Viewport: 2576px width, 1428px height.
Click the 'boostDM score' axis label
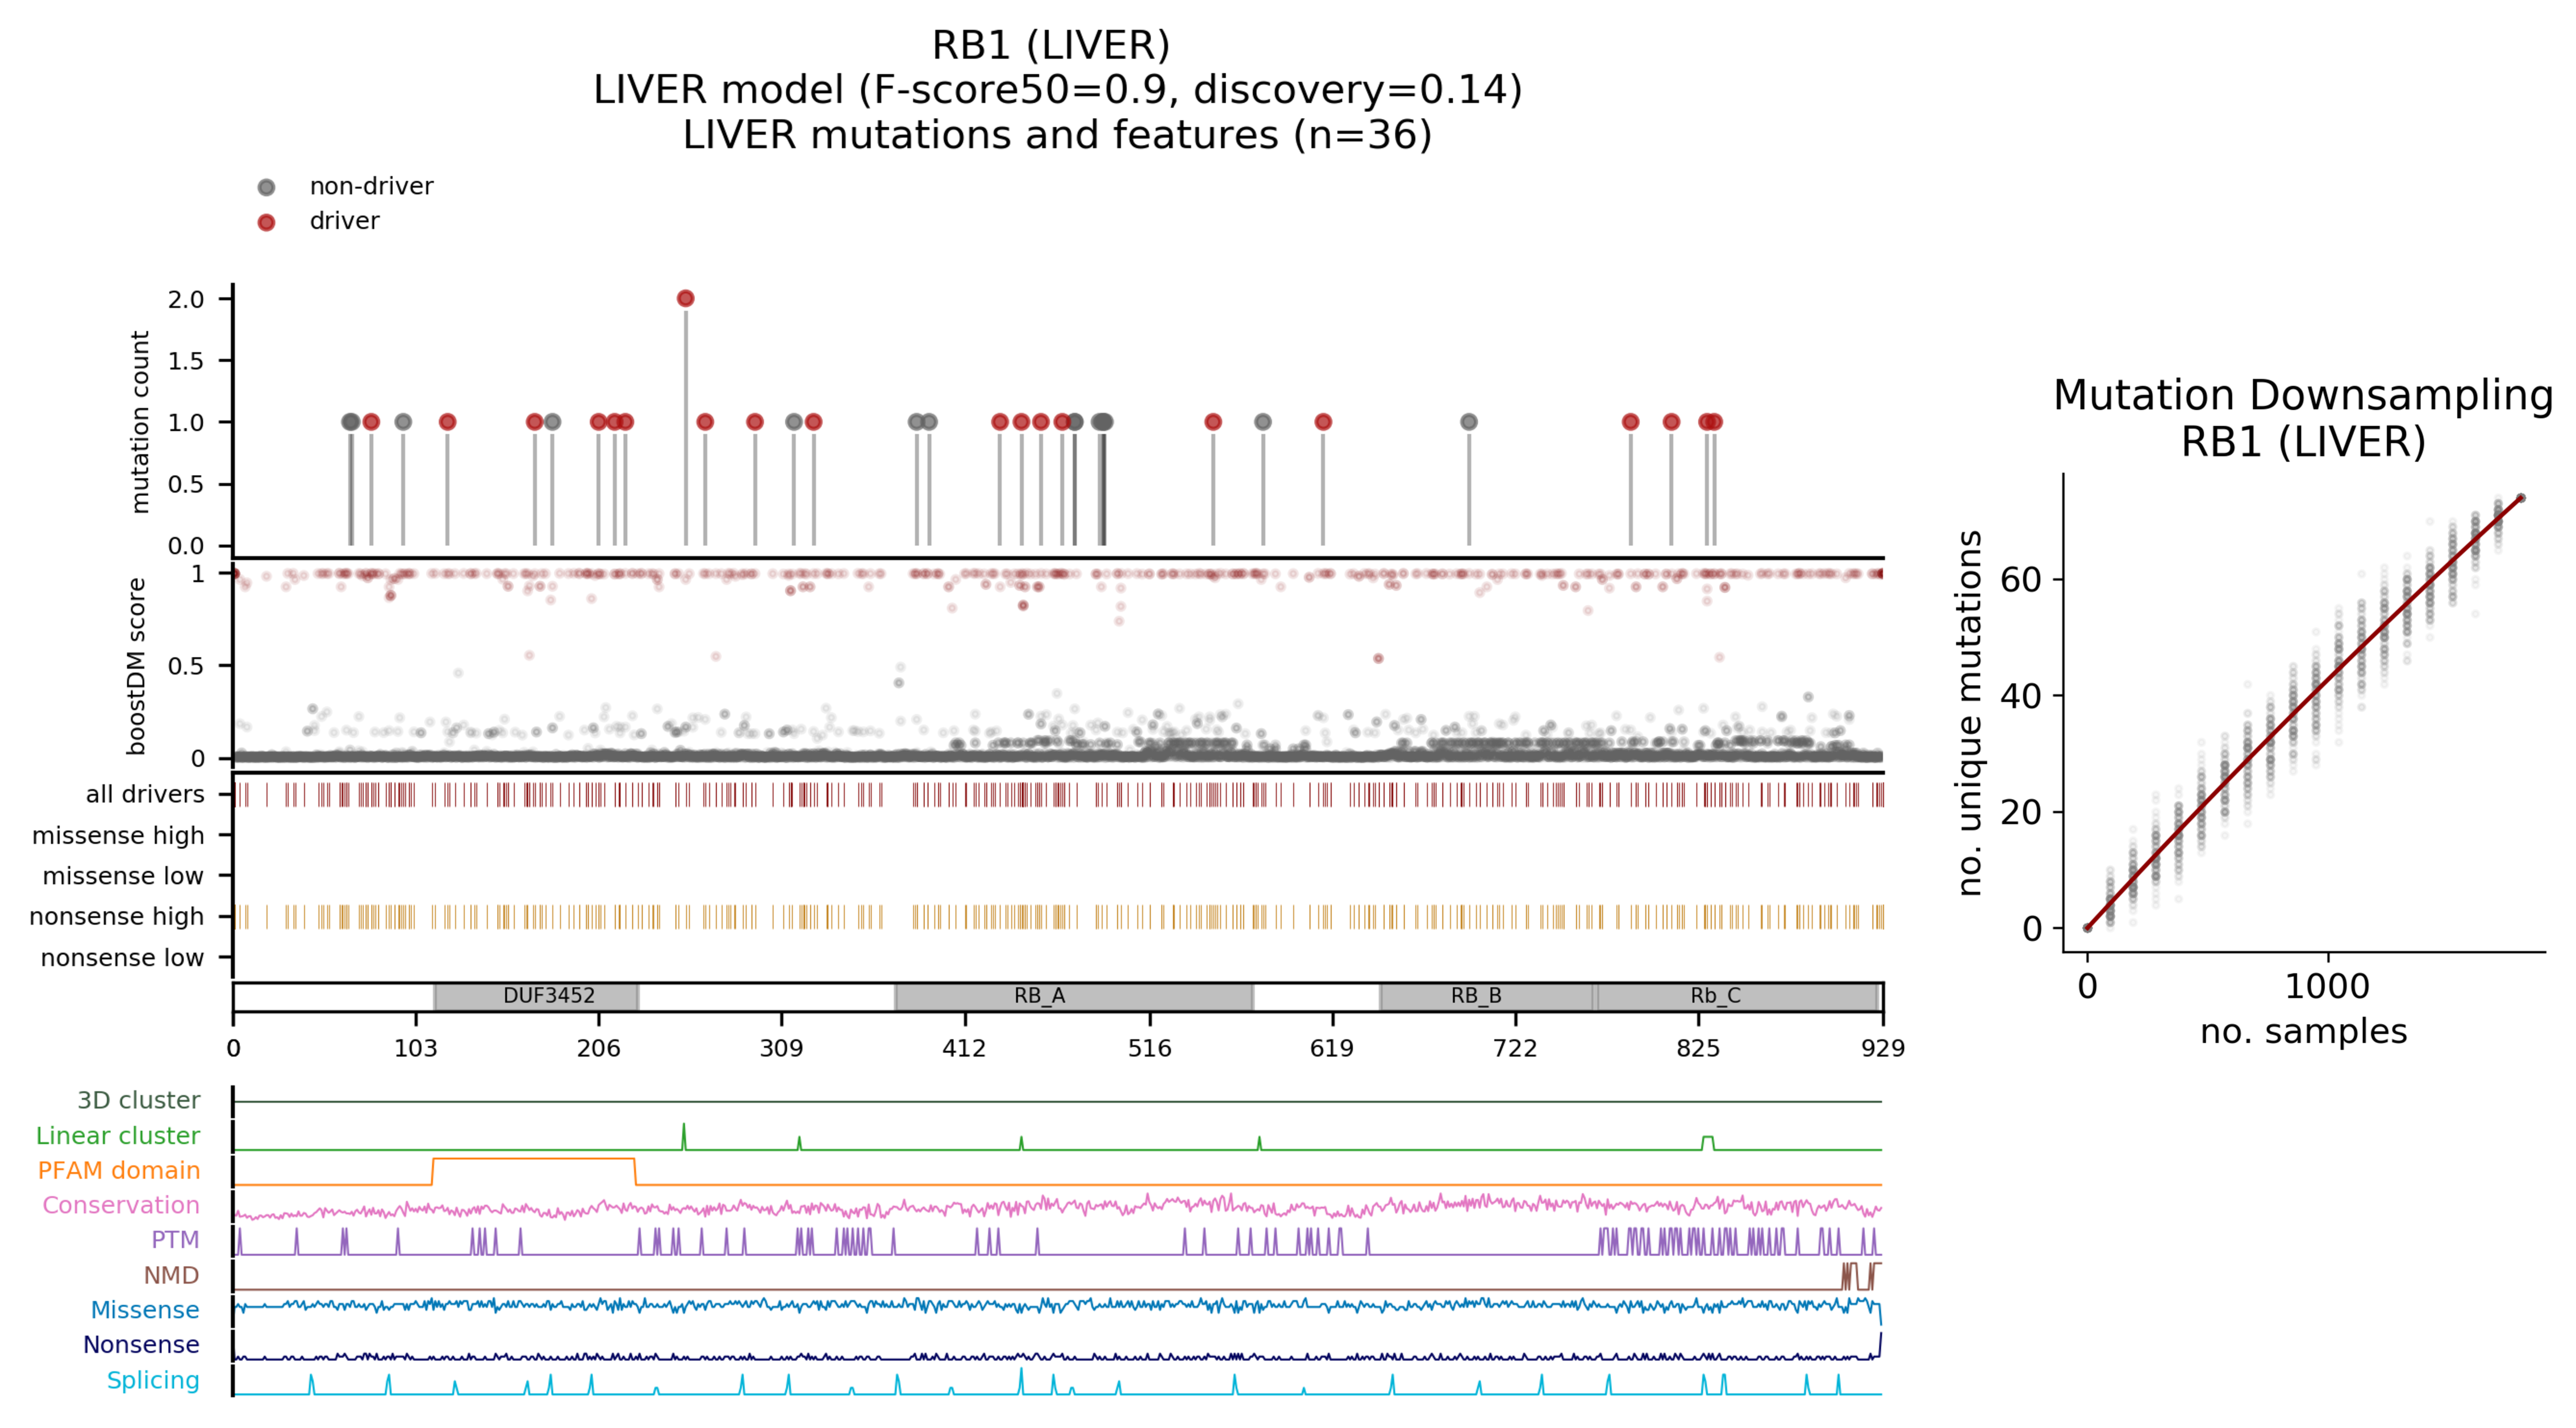pos(137,665)
